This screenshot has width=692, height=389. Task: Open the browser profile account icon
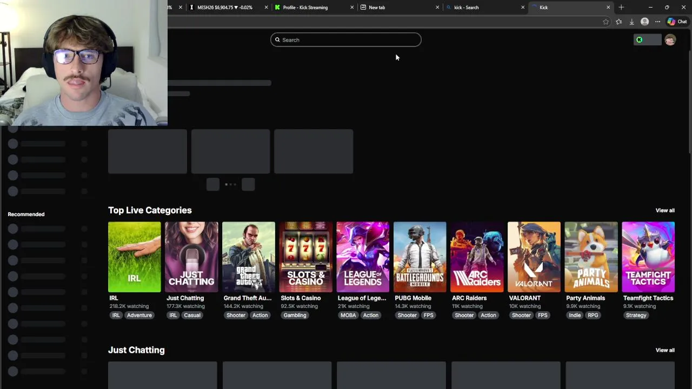tap(644, 22)
